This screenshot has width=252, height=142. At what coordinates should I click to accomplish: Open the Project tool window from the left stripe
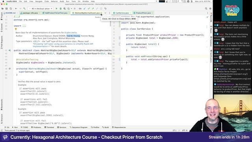tap(2, 16)
